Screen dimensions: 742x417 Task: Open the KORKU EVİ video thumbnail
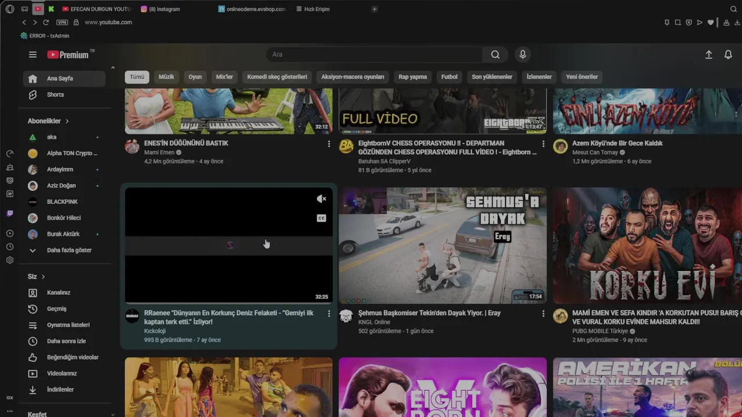click(647, 246)
